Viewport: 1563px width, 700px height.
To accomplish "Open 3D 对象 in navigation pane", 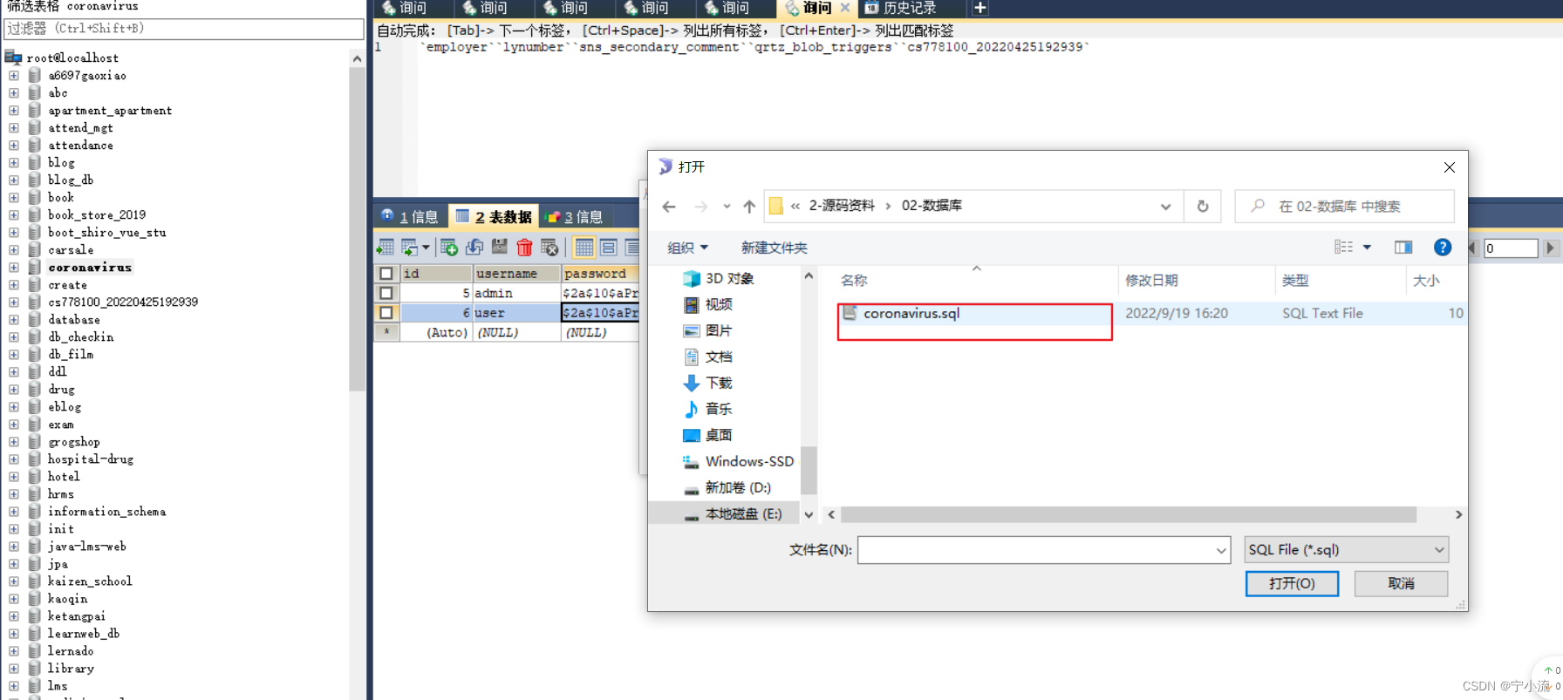I will coord(719,279).
